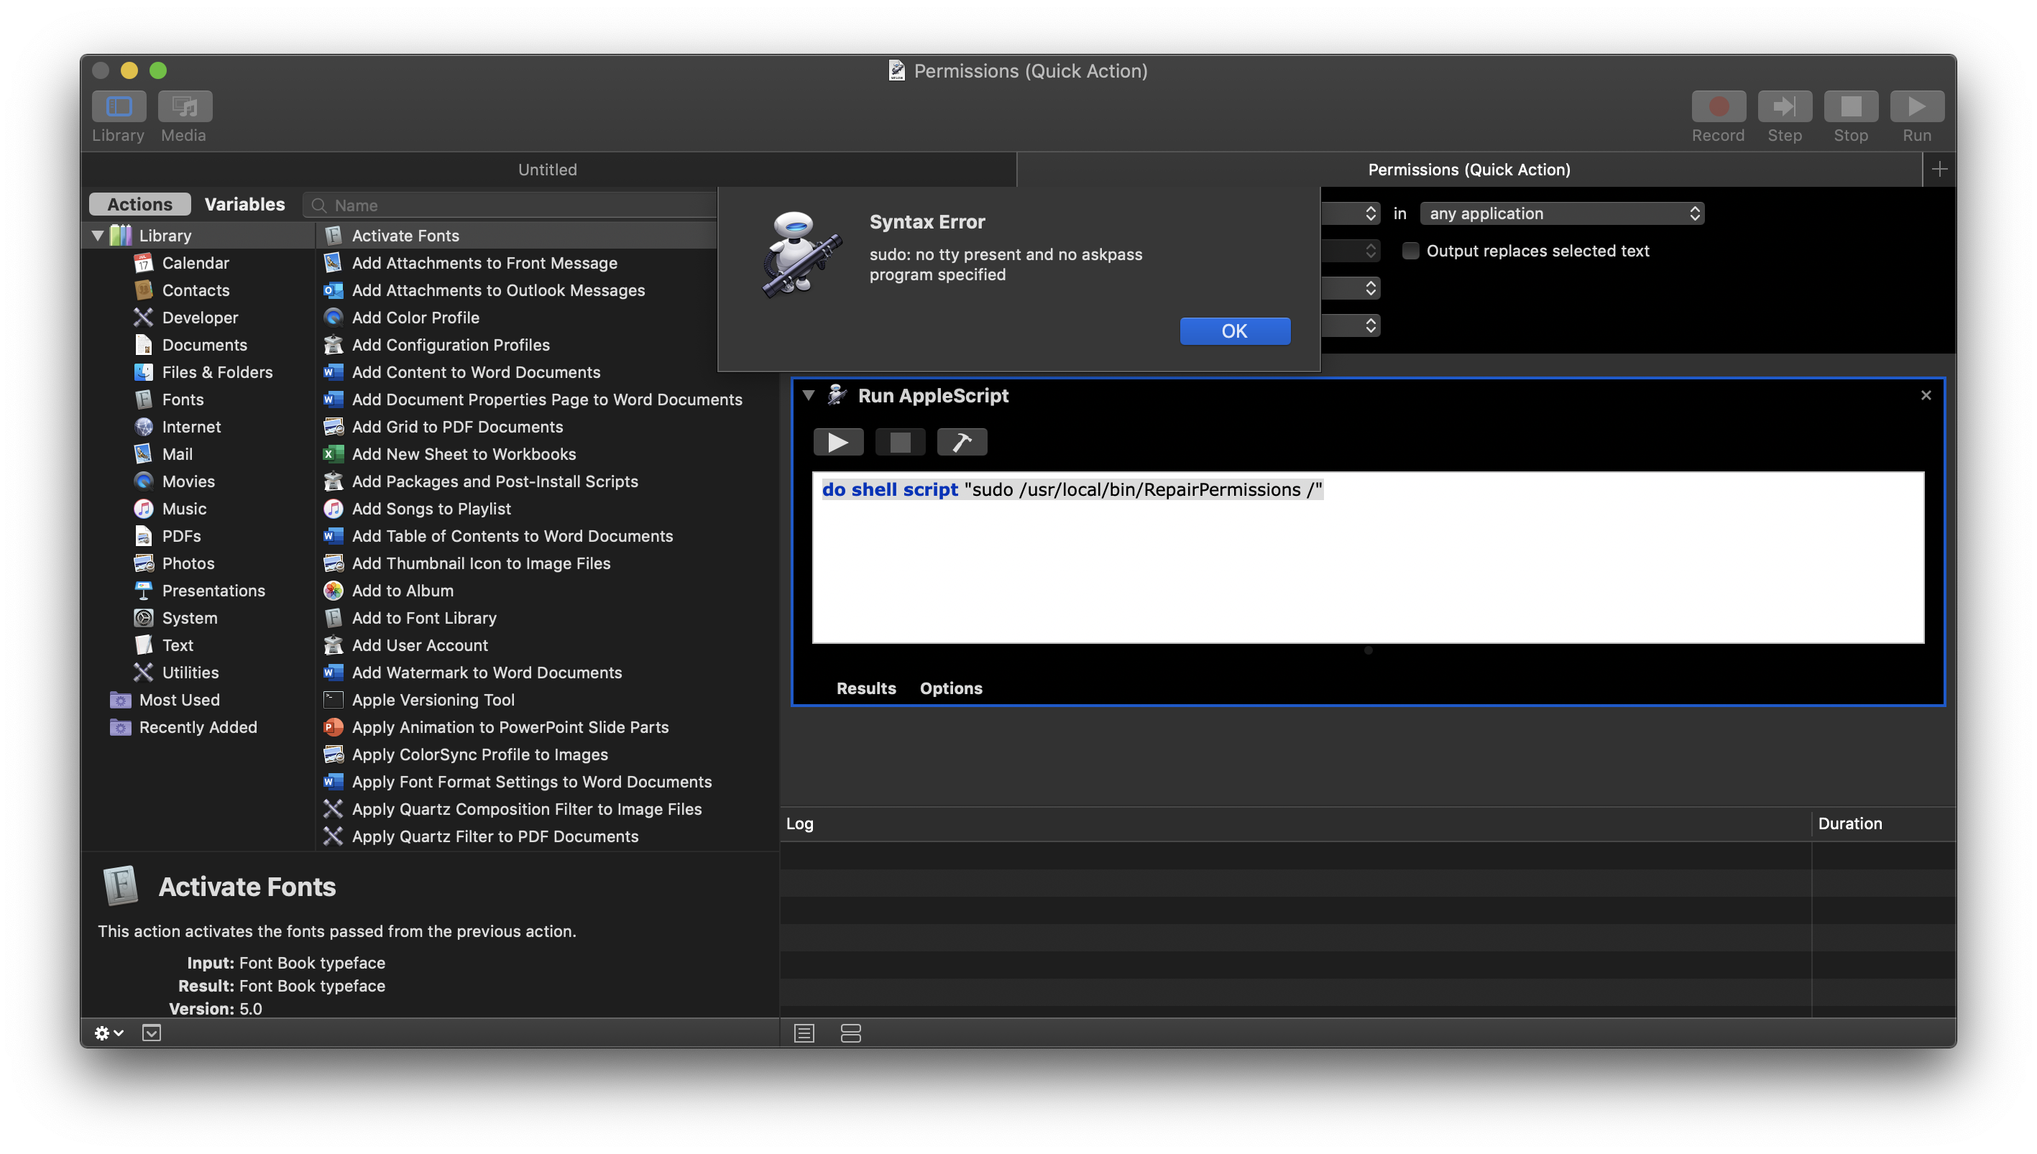Open the workflow receives dropdown
Screen dimensions: 2037x1154
coord(1351,213)
